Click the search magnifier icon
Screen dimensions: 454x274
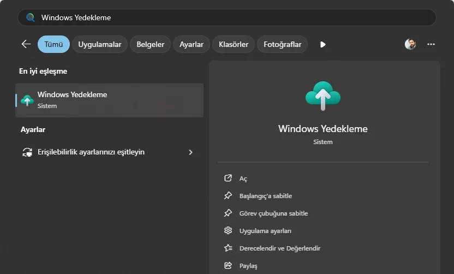[31, 17]
